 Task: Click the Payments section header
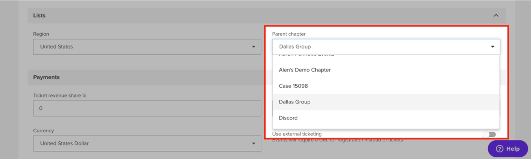tap(46, 78)
